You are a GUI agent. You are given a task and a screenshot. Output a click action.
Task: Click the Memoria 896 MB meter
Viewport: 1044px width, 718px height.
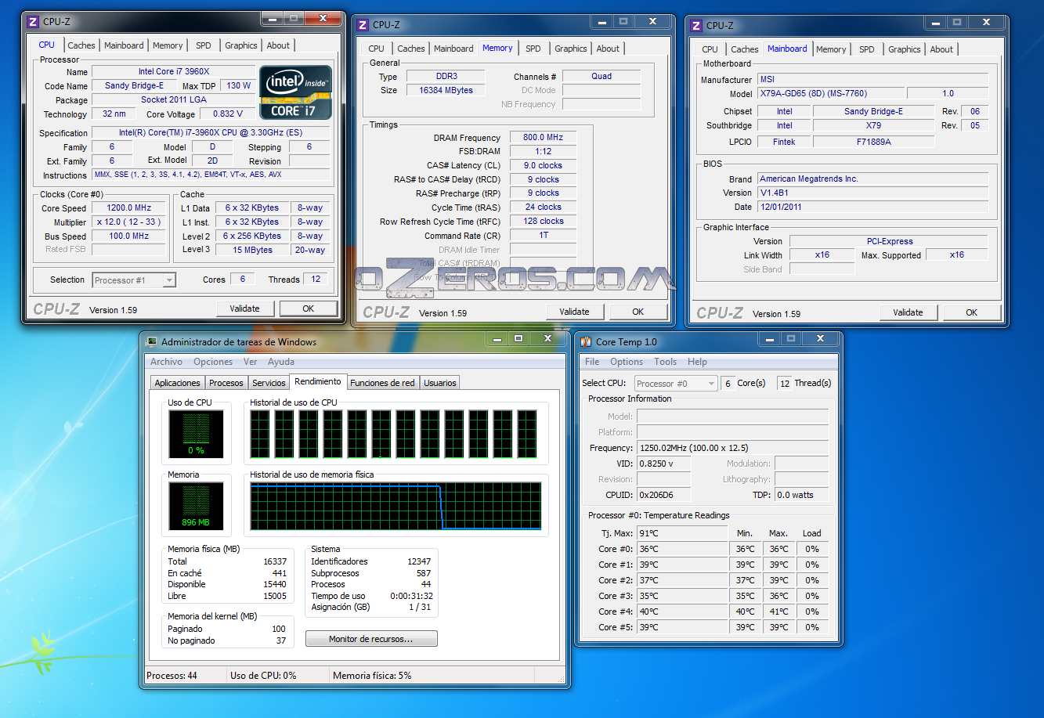point(196,506)
